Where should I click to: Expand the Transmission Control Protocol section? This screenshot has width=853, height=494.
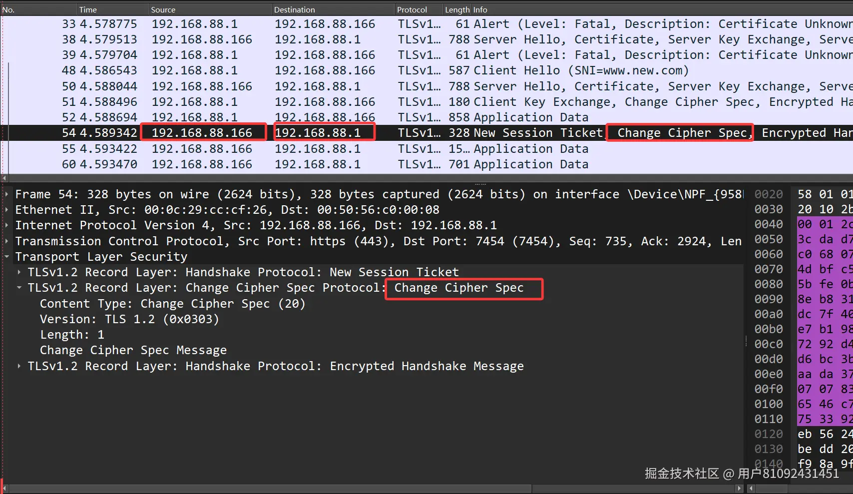point(6,241)
